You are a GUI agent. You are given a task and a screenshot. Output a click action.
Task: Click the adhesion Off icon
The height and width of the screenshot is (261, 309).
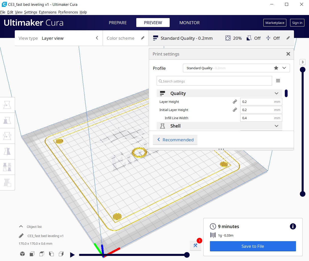(268, 38)
